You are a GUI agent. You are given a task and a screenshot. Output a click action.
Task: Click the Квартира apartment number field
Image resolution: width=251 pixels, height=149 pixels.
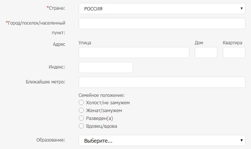(x=234, y=53)
